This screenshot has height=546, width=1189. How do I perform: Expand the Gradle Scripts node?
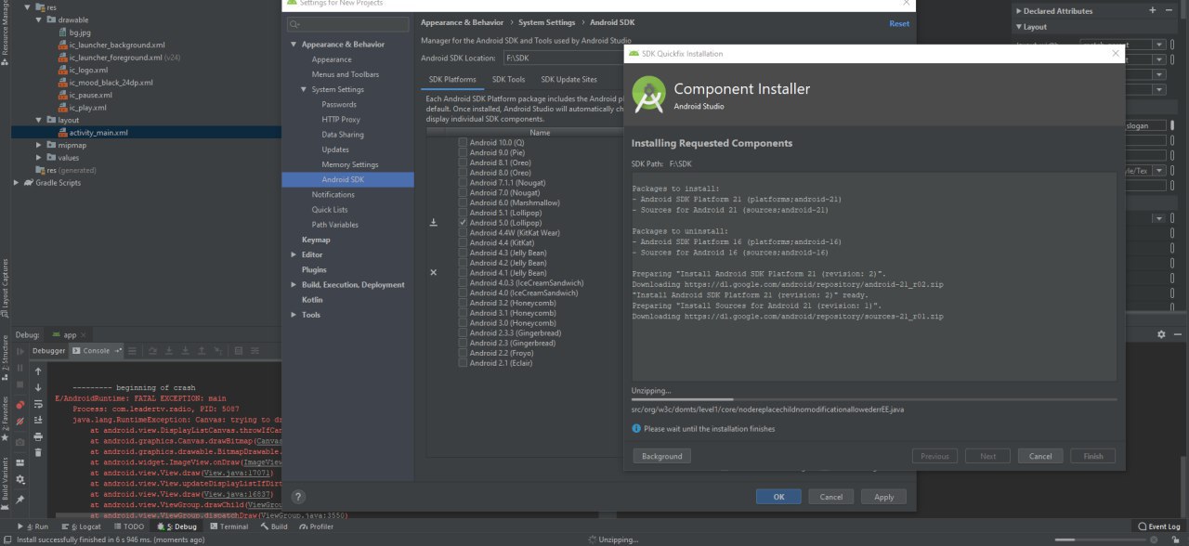click(x=16, y=183)
